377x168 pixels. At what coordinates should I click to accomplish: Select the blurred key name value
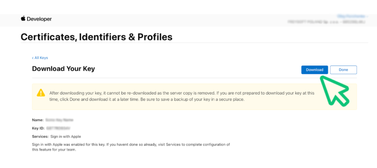tap(59, 119)
